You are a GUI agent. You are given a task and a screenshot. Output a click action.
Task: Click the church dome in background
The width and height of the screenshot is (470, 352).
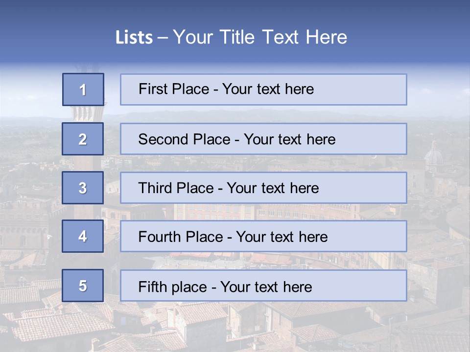click(434, 155)
